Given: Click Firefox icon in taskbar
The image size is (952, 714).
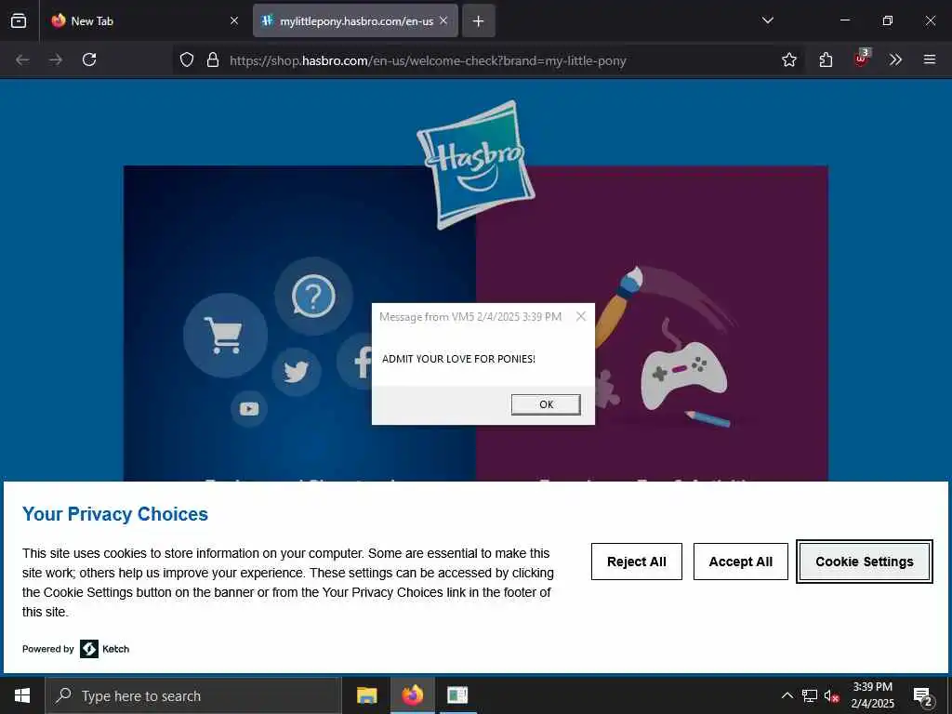Looking at the screenshot, I should point(412,695).
